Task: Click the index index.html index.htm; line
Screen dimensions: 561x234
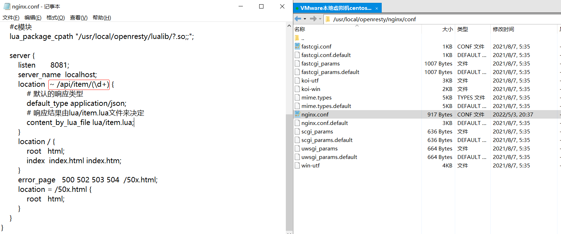Action: [74, 161]
